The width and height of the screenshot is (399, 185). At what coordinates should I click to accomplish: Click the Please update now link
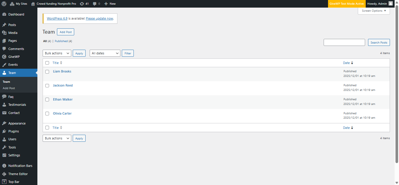[x=99, y=18]
